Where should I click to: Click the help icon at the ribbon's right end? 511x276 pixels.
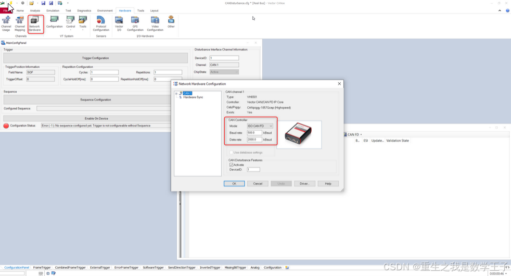(x=507, y=11)
